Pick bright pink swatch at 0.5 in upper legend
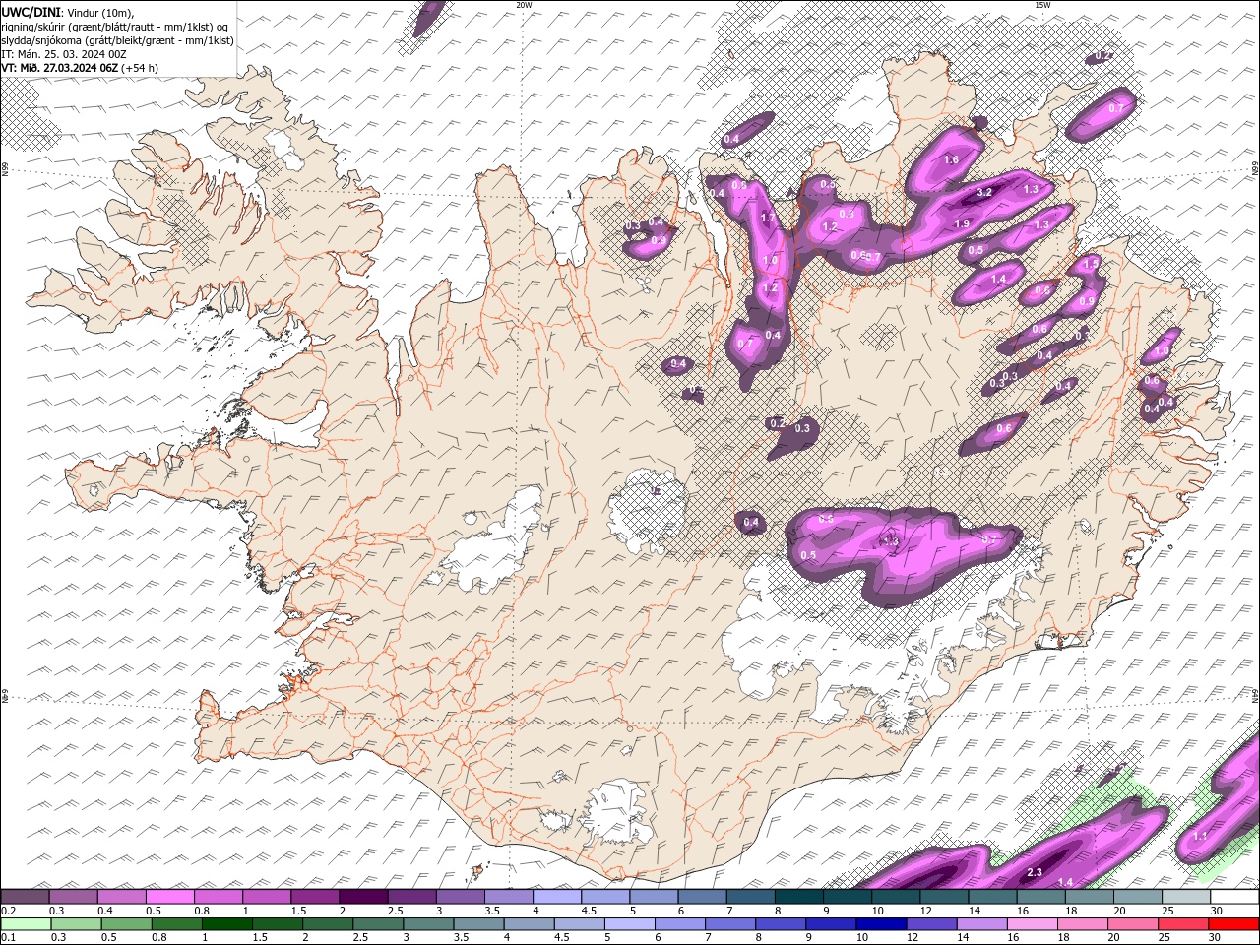Viewport: 1260px width, 945px height. click(x=169, y=896)
